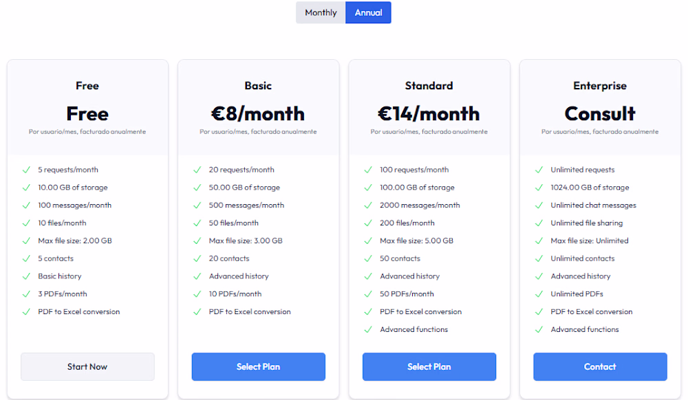Click checkmark beside Standard's Advanced functions
The height and width of the screenshot is (400, 688).
click(x=367, y=330)
